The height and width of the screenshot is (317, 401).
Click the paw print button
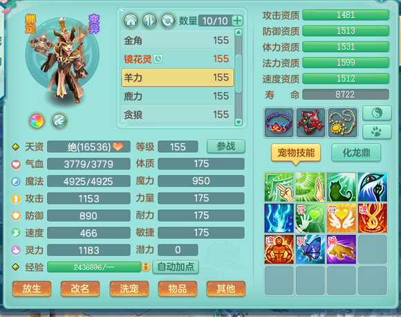tap(377, 132)
